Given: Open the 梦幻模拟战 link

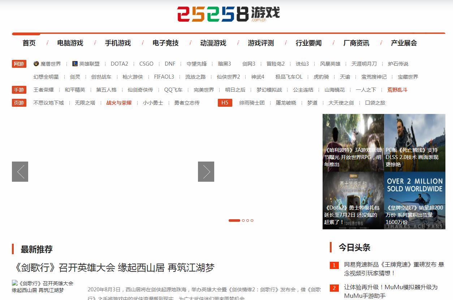Looking at the screenshot, I should (269, 90).
